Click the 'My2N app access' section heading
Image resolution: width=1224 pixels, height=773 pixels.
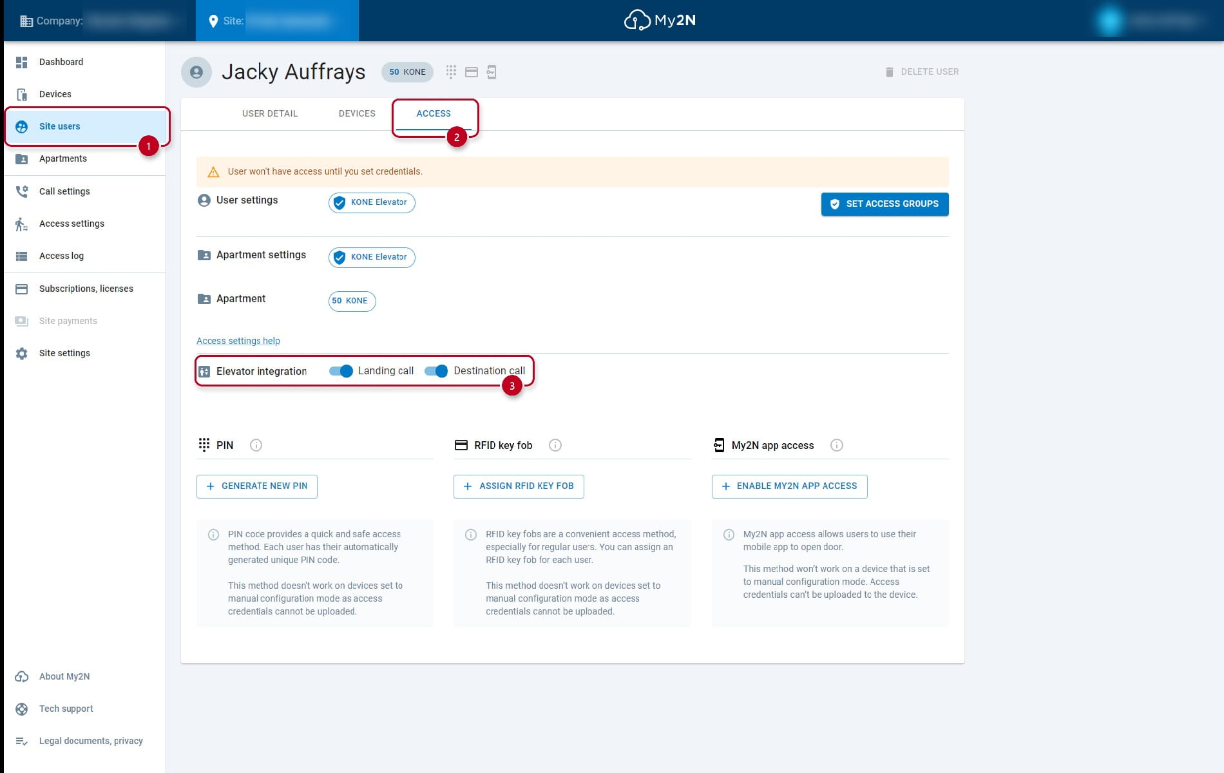[772, 446]
